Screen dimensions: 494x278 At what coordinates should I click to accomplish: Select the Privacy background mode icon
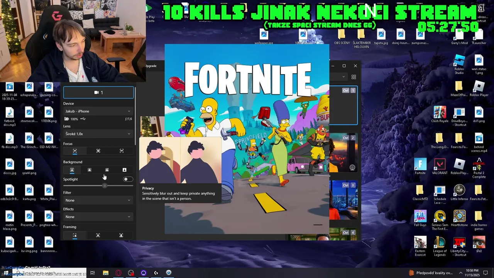tap(107, 170)
